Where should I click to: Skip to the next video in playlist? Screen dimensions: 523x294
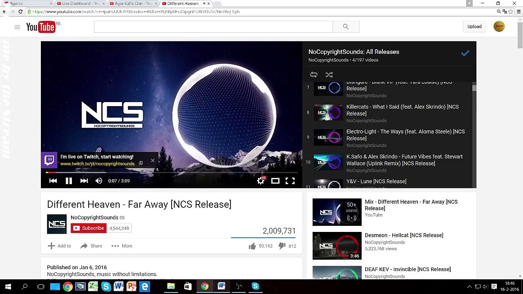click(x=84, y=181)
